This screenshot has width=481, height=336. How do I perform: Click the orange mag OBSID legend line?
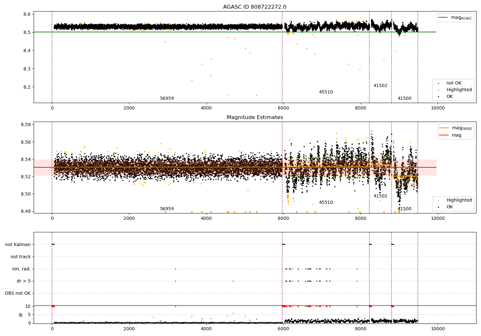click(x=444, y=128)
